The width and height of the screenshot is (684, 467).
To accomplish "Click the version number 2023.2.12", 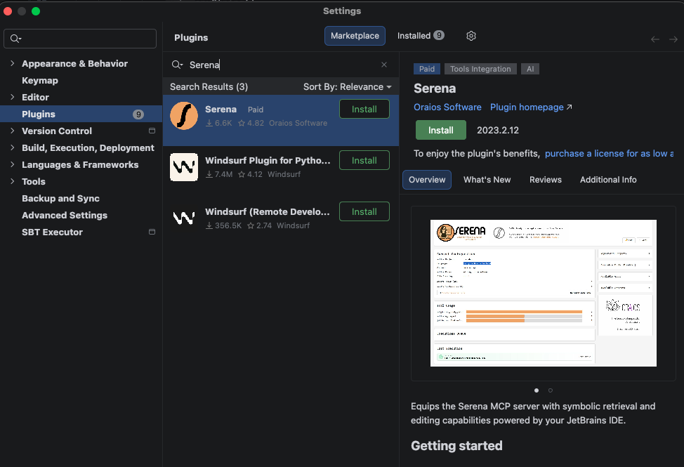I will click(498, 131).
